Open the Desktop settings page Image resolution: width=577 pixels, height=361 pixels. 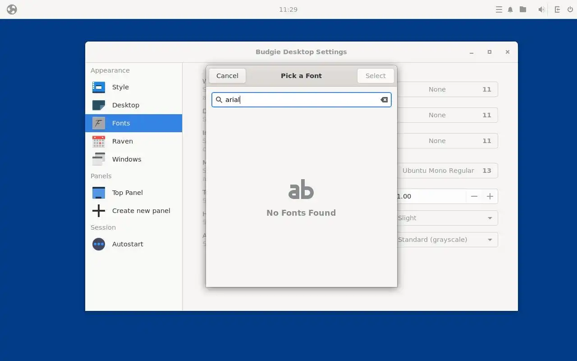tap(133, 105)
